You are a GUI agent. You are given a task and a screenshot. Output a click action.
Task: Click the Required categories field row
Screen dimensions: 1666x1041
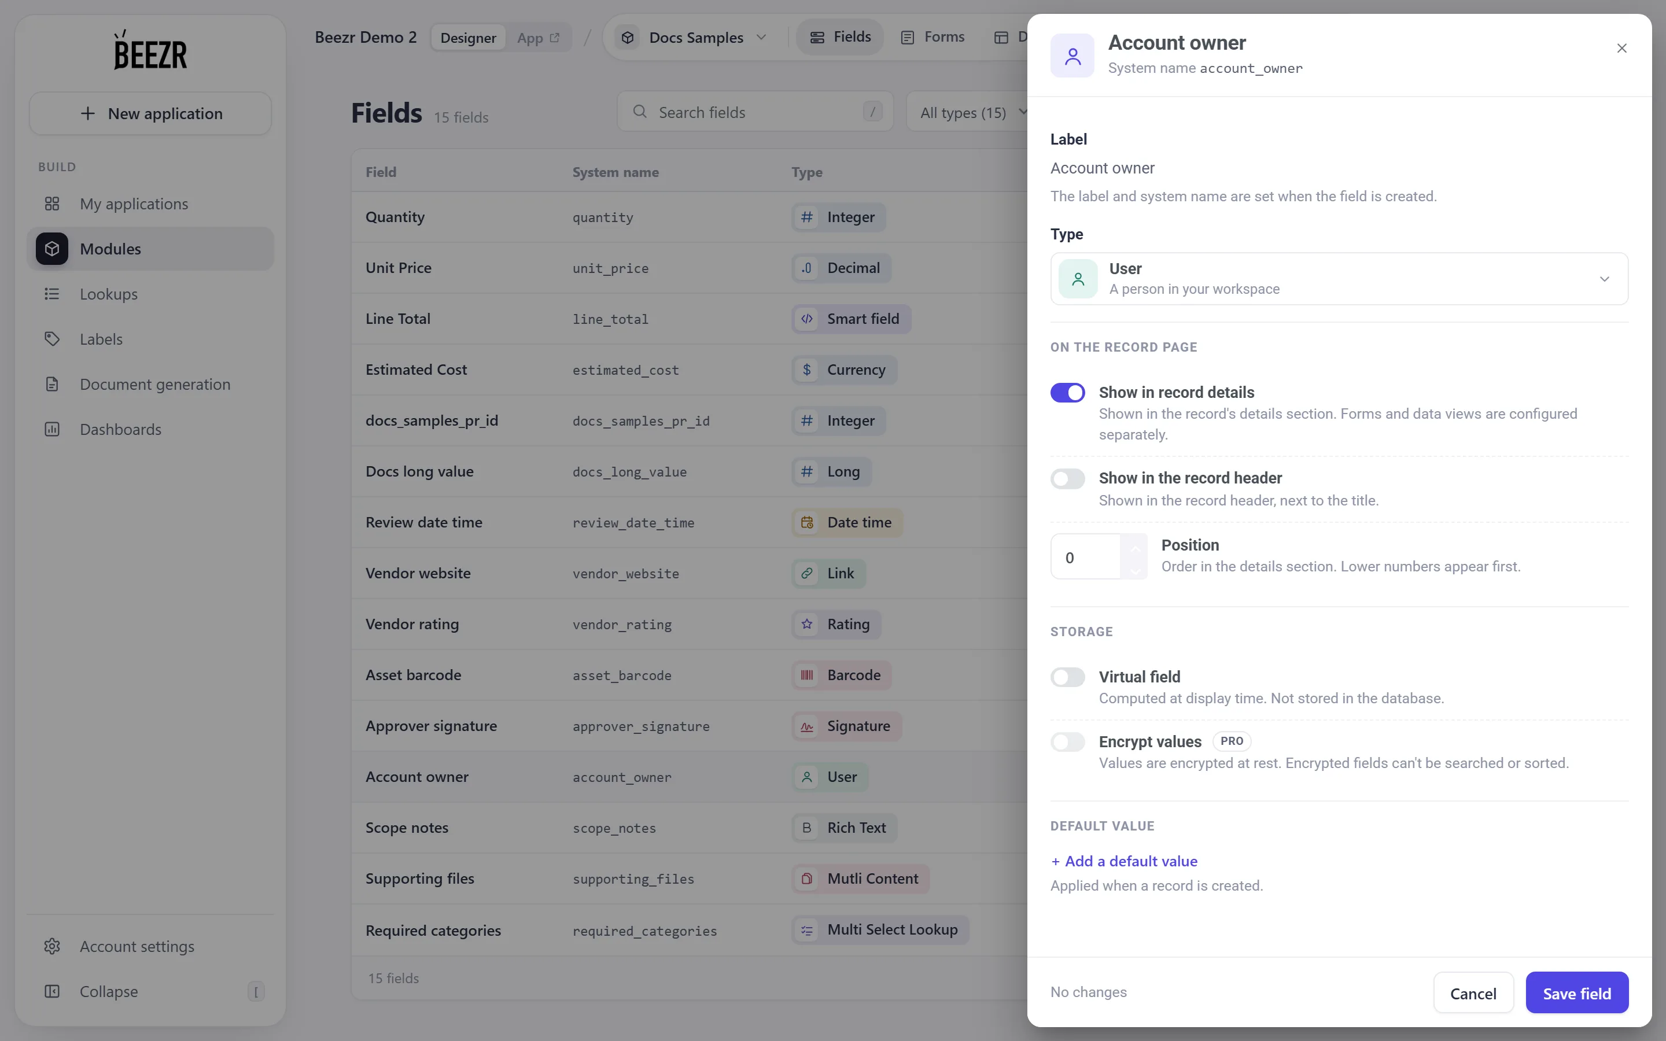(x=688, y=930)
